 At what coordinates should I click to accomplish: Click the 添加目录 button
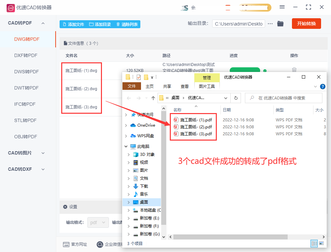click(100, 24)
